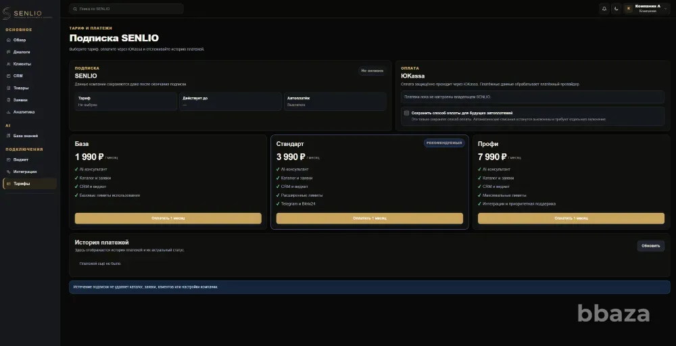Viewport: 676px width, 346px height.
Task: Open Аналитика via its chart icon
Action: pyautogui.click(x=9, y=112)
